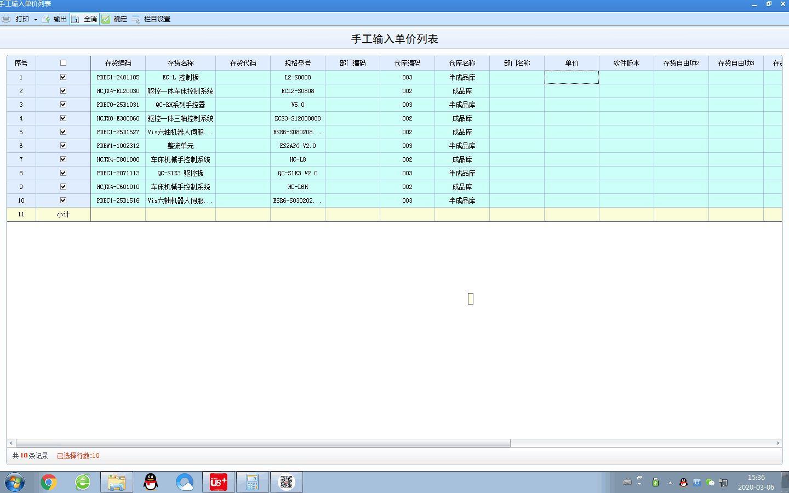Select cell HC-L6H

coord(298,187)
